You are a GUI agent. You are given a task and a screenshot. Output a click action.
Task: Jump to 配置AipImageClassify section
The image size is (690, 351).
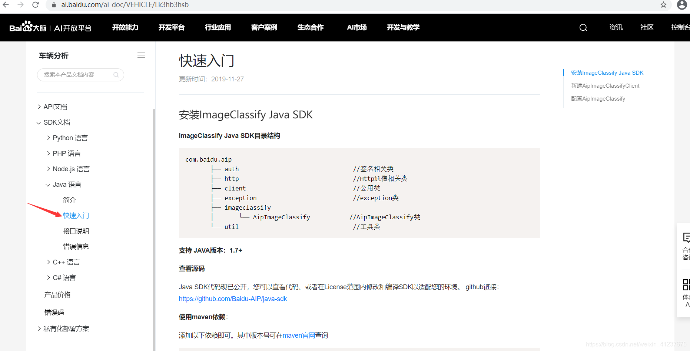(598, 99)
